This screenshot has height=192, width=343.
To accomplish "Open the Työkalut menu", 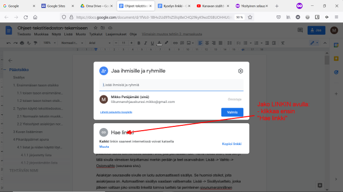I will 95,34.
